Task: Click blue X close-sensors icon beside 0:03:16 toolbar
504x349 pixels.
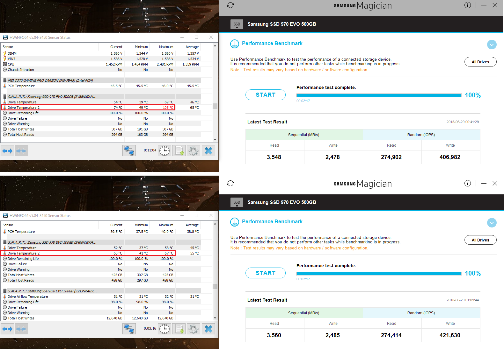Action: coord(208,329)
